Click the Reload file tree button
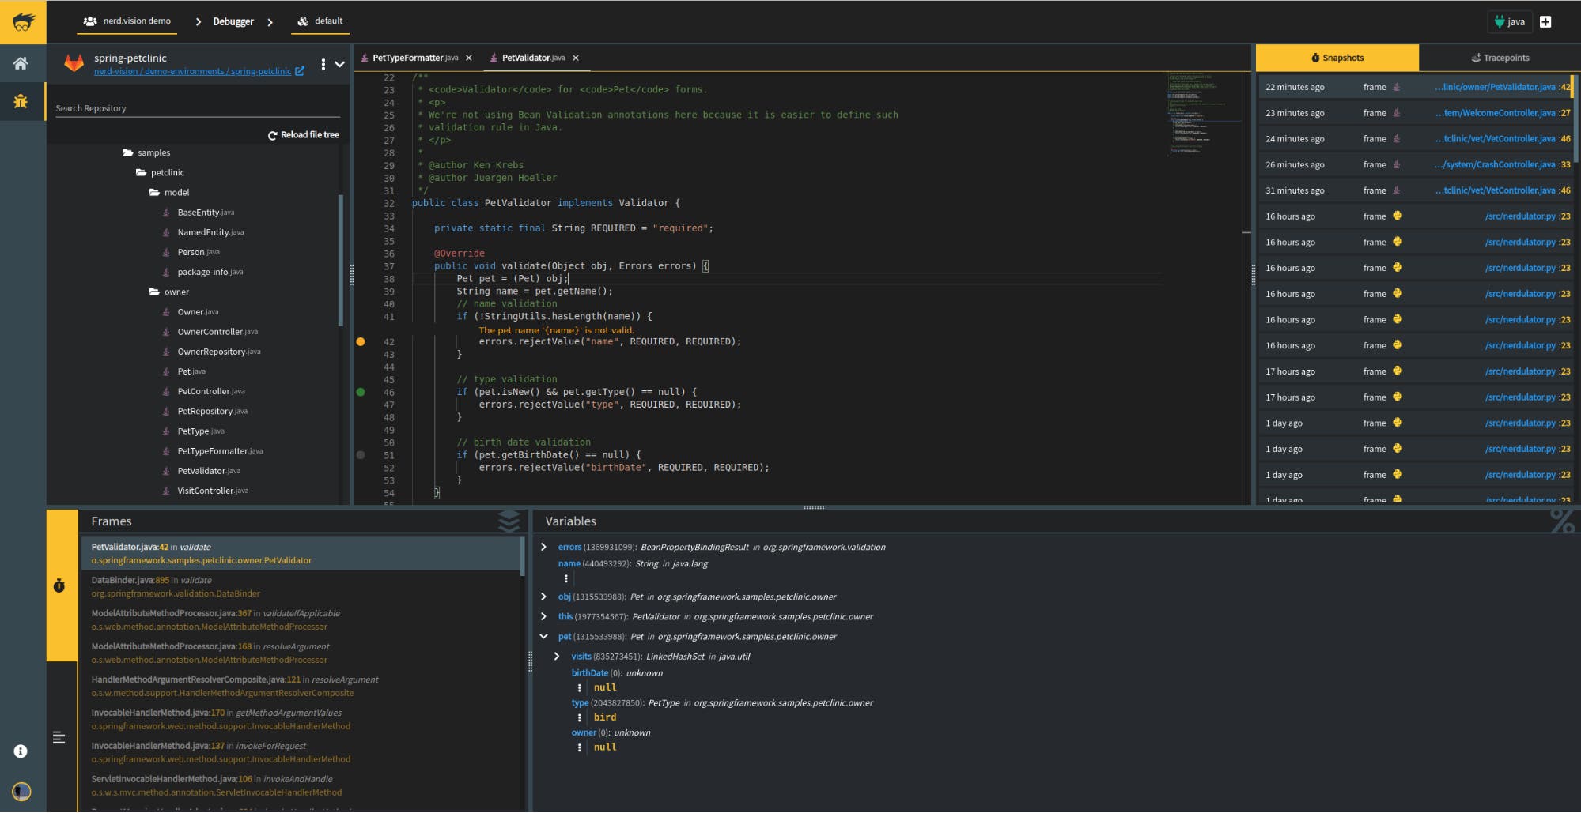 304,134
